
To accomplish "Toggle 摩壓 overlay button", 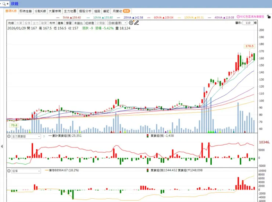I will [x=69, y=23].
